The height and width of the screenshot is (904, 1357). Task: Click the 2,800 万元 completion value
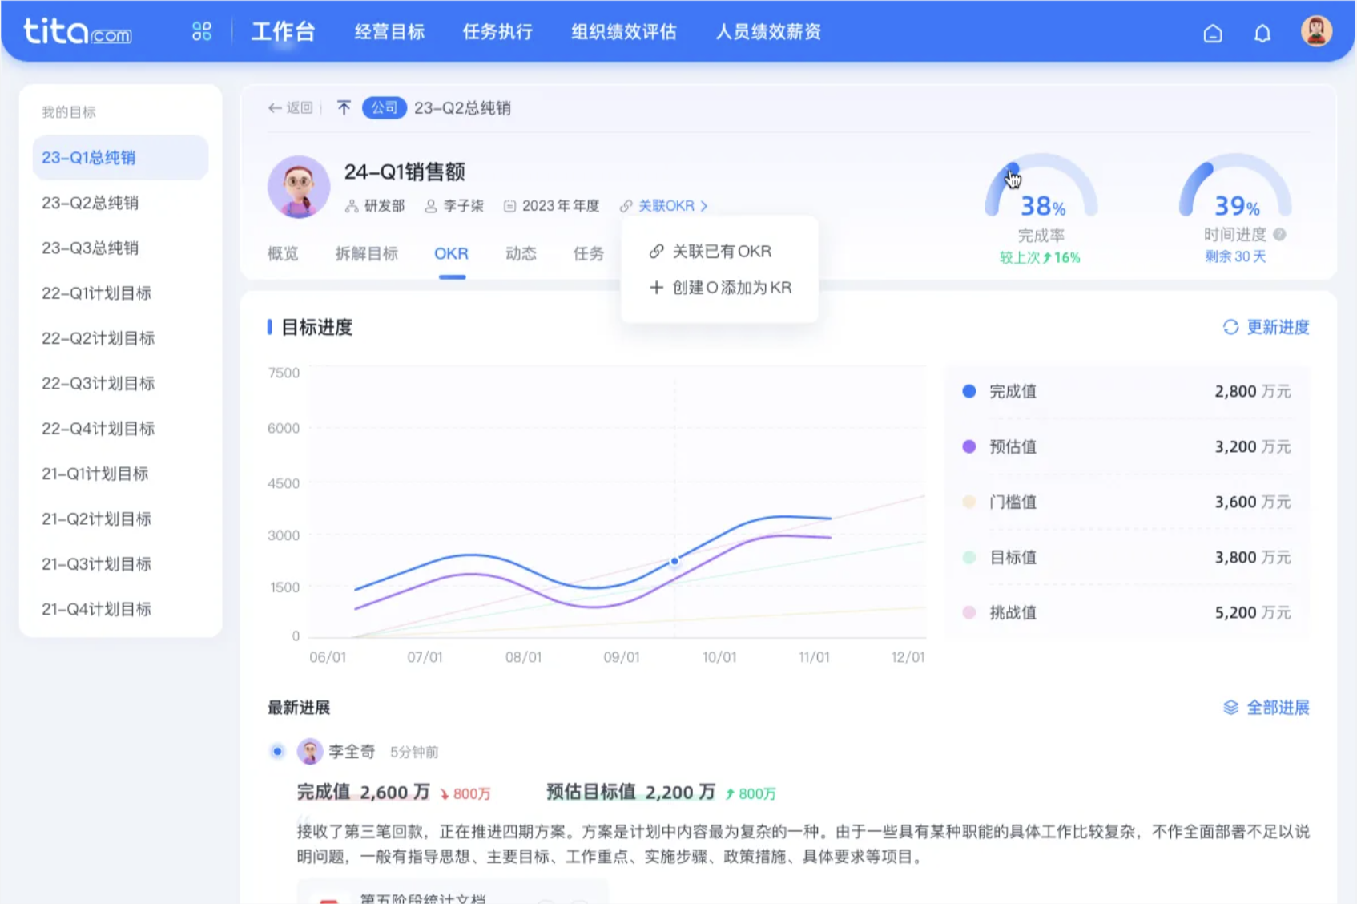coord(1253,391)
